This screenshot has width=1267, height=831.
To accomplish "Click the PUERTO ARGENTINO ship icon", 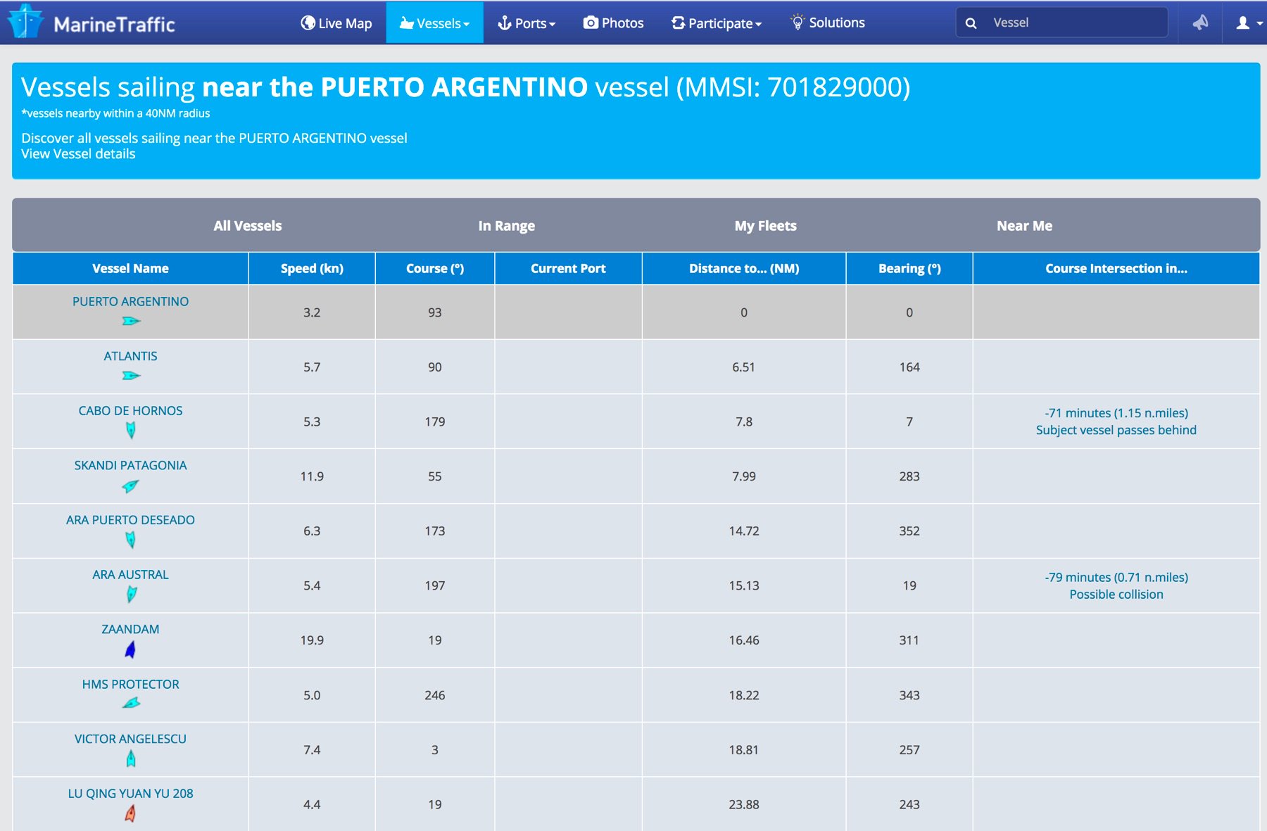I will (131, 321).
